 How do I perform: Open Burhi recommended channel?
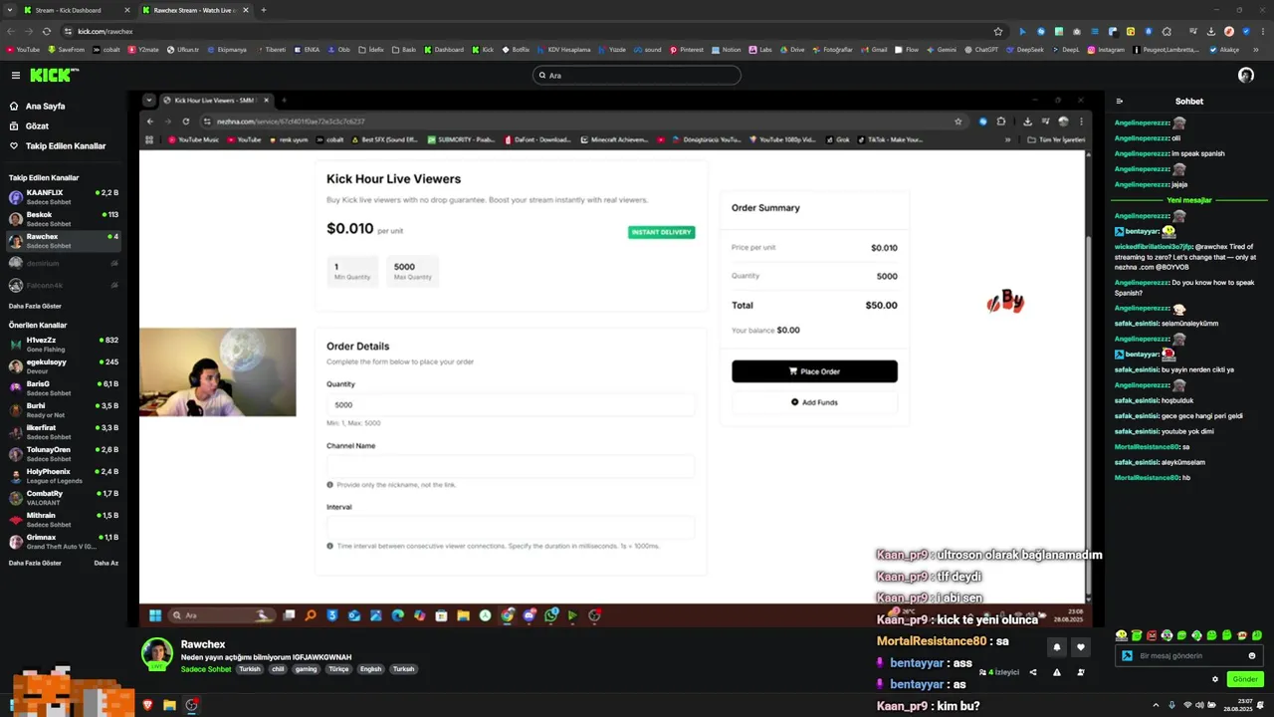(x=64, y=409)
